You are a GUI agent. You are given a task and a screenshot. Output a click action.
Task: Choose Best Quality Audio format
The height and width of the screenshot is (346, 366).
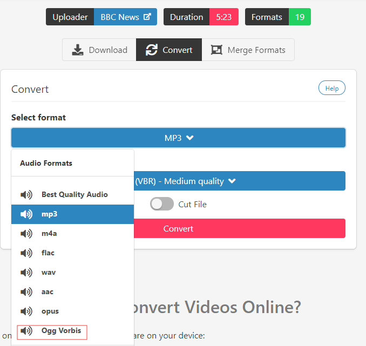[72, 194]
